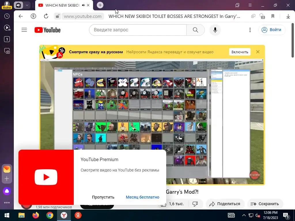
Task: Expand the dropdown arrow beside the speaker button
Action: 27,5
